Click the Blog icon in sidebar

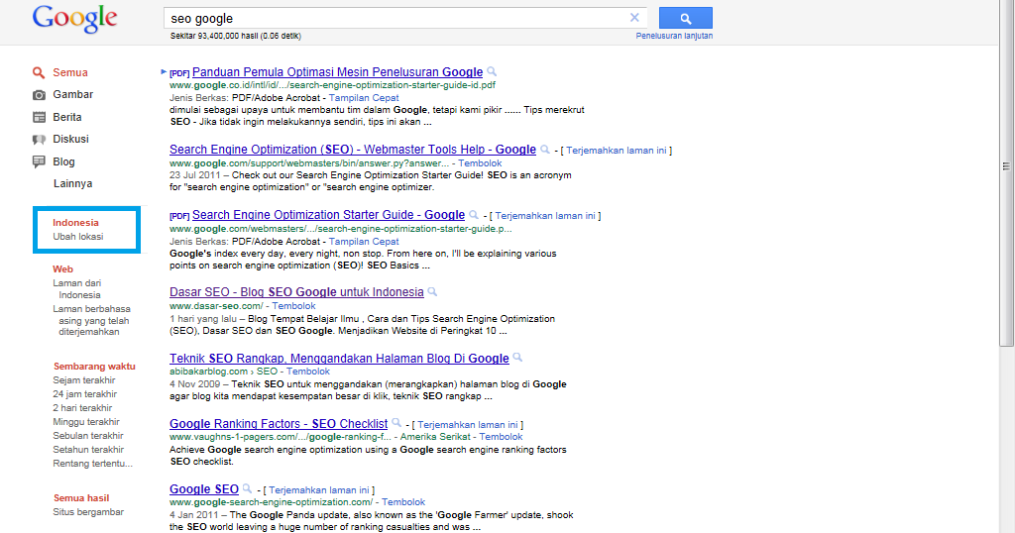(x=39, y=161)
